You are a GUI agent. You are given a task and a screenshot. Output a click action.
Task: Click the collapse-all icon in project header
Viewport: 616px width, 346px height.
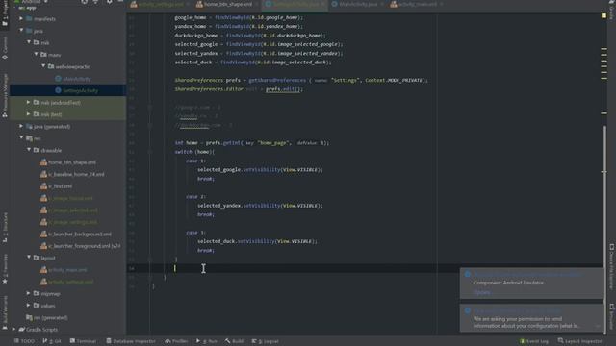(x=96, y=2)
